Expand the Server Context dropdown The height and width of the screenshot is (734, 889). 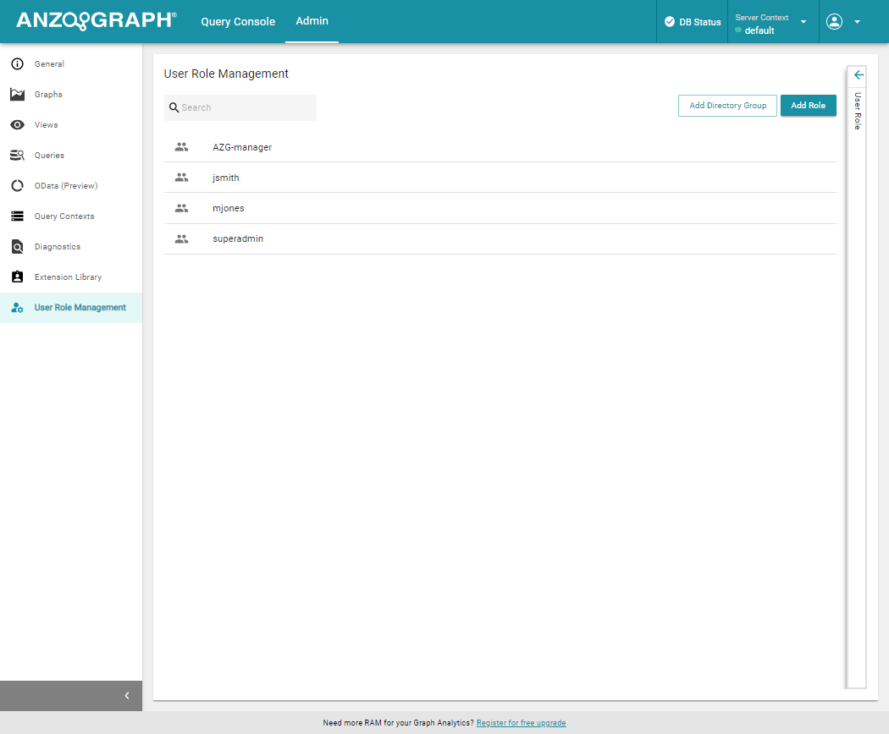[x=803, y=22]
